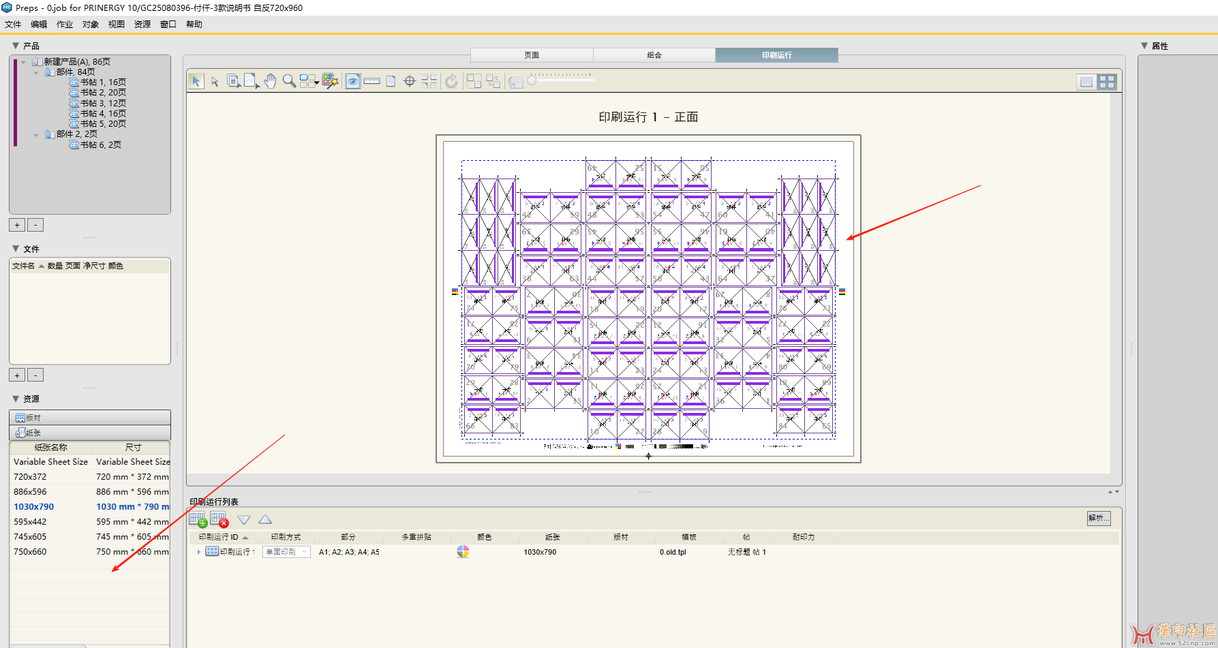Select 书帖 3, 12页 in tree

tap(97, 104)
